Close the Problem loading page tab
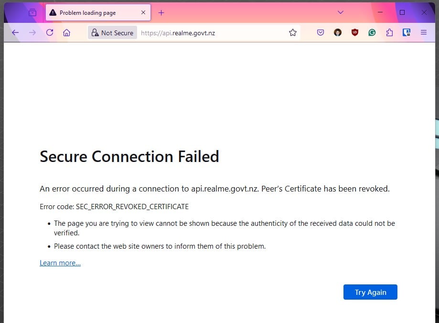Screen dimensions: 439x323 (143, 13)
